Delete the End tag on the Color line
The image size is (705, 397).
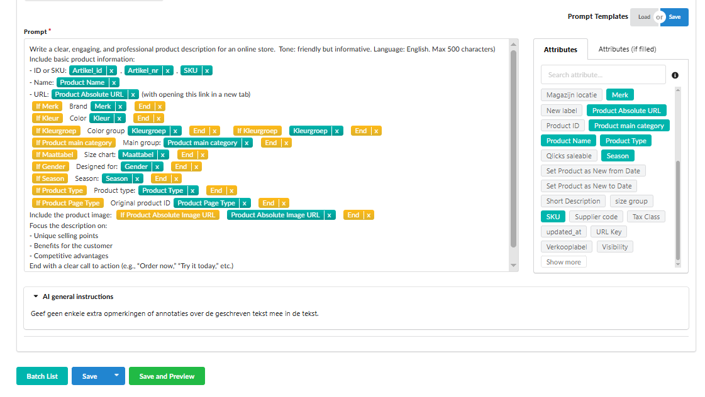click(x=158, y=119)
